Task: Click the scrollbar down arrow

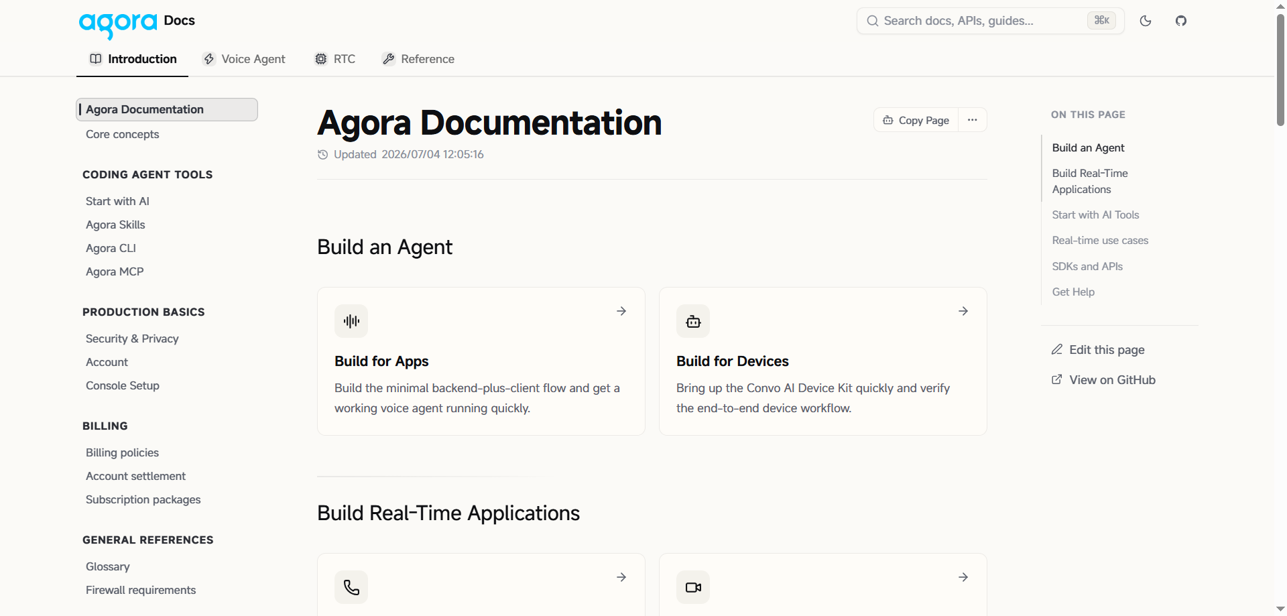Action: point(1280,609)
